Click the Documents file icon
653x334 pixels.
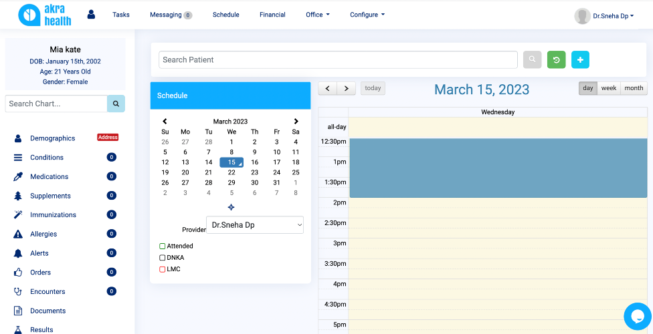(x=18, y=311)
